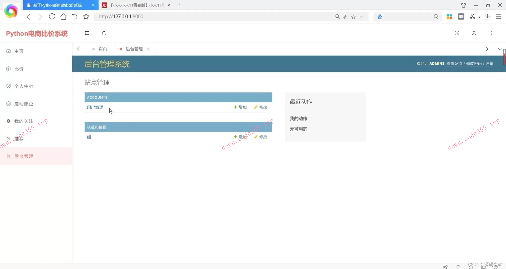The image size is (506, 269).
Task: Open the three-dot more options menu
Action: pos(491,33)
